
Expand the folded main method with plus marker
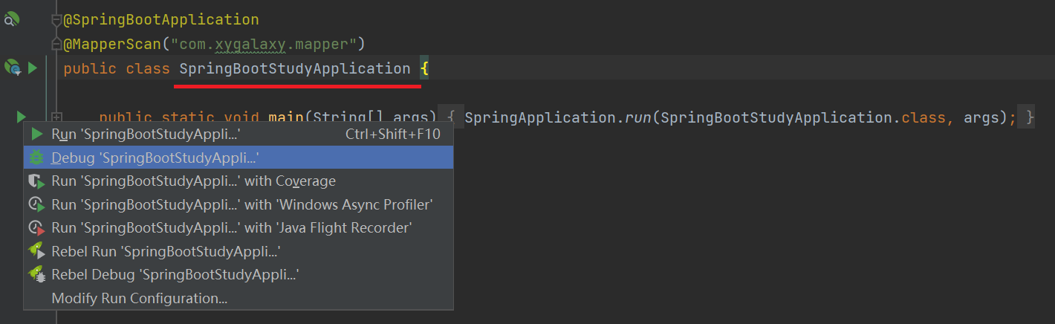click(x=56, y=117)
